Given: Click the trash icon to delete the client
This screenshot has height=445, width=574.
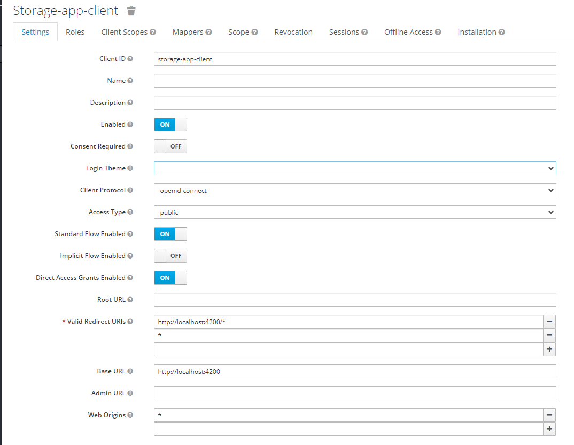Looking at the screenshot, I should click(131, 11).
